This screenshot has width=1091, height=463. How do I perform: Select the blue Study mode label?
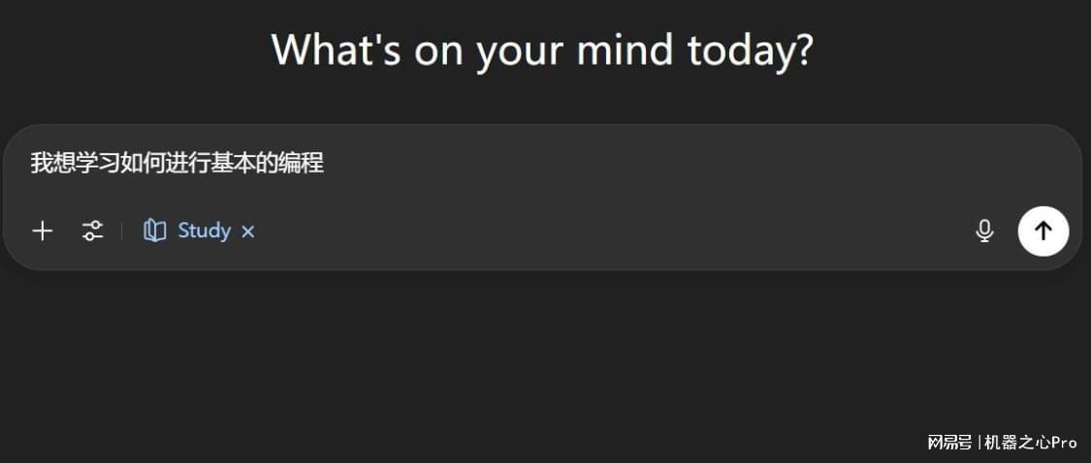coord(204,231)
